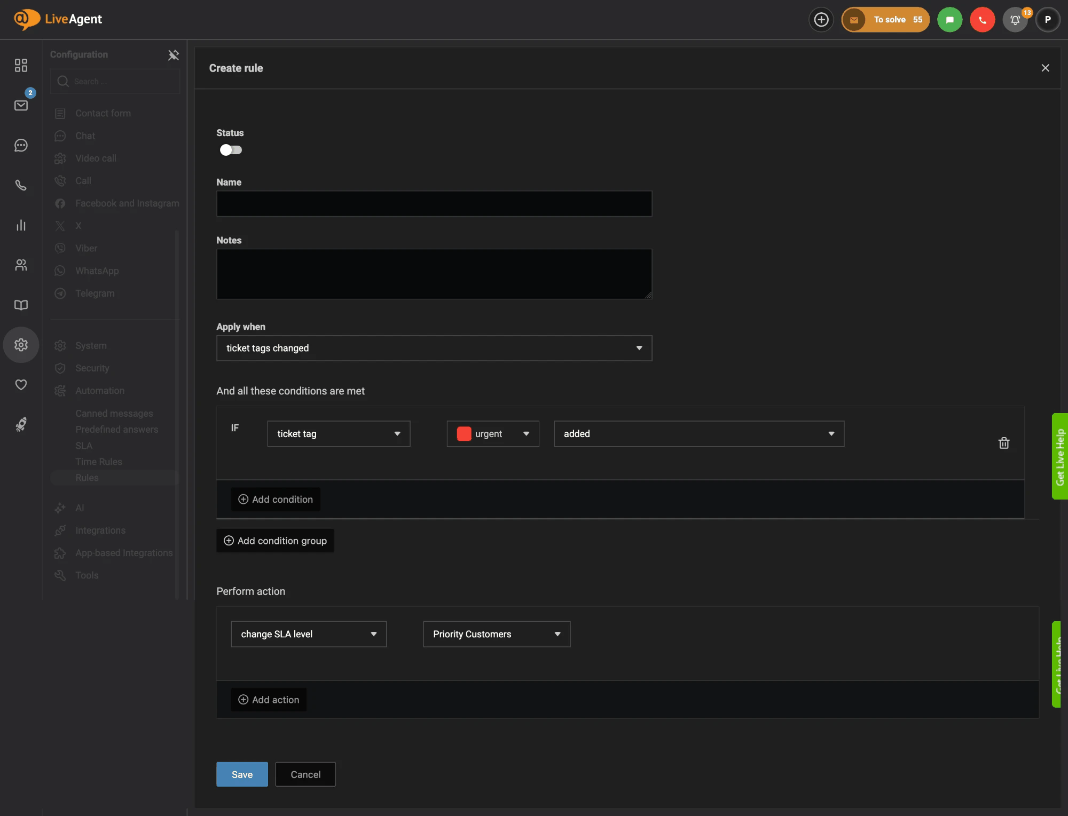
Task: Delete the ticket tag condition with trash icon
Action: [x=1004, y=443]
